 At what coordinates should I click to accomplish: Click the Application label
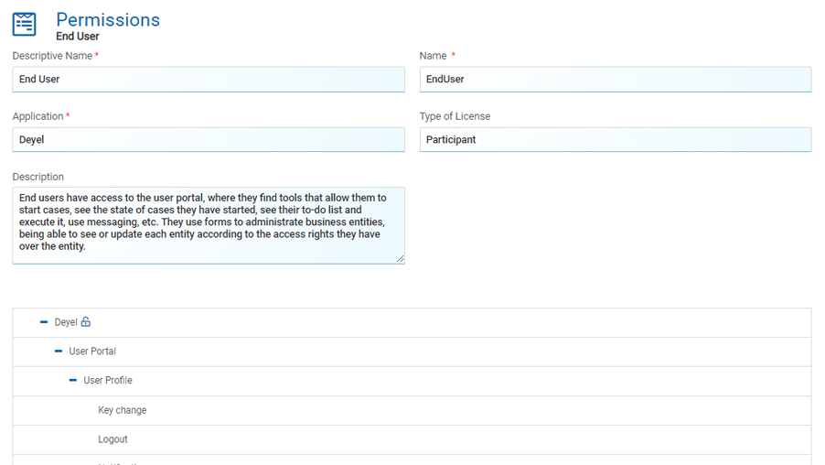click(37, 116)
